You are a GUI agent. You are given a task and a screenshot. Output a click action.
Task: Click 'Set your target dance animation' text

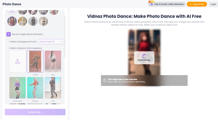click(27, 34)
